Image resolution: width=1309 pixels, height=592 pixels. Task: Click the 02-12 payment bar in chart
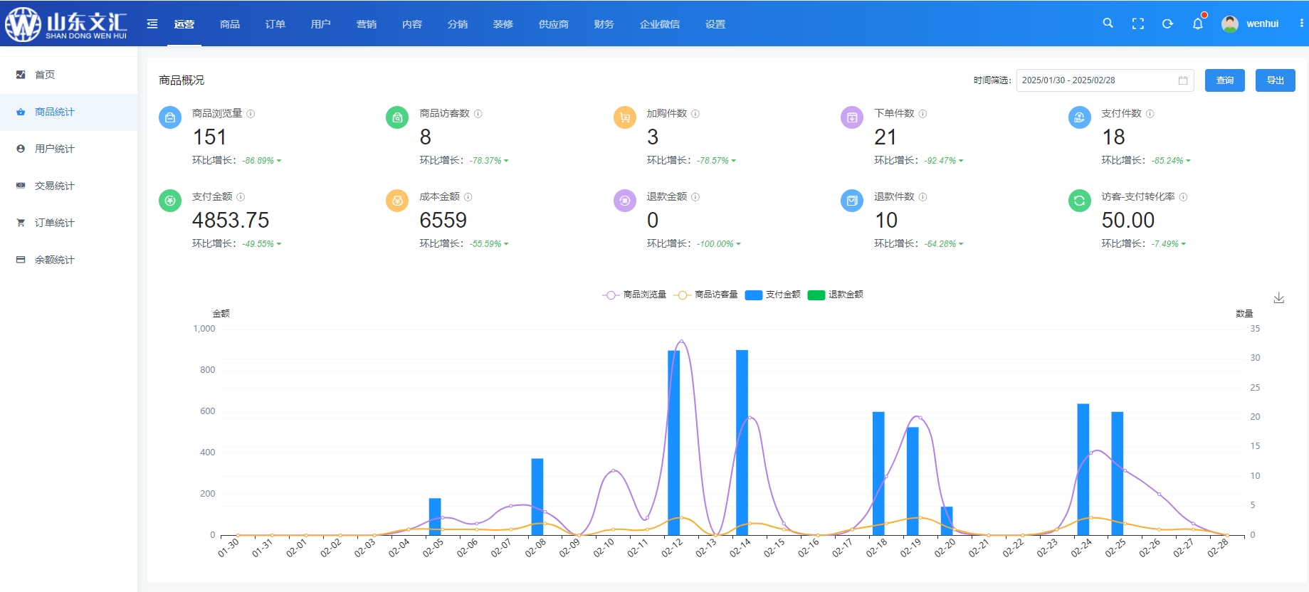point(673,443)
